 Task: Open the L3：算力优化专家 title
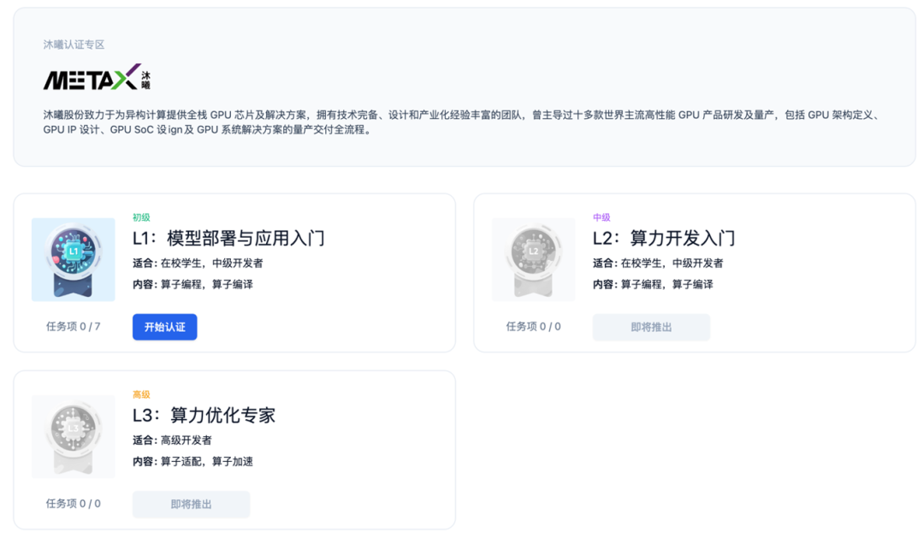(204, 415)
